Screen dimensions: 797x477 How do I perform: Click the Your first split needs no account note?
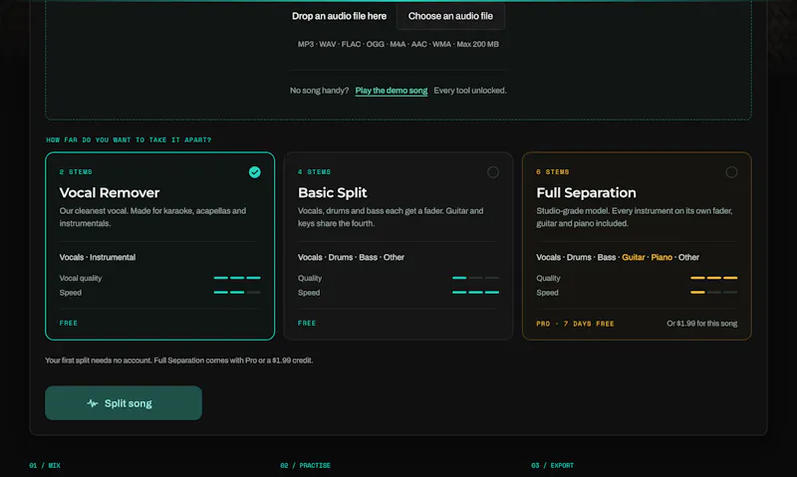[x=179, y=360]
